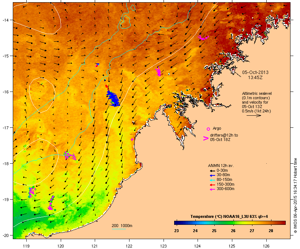Click the '0-30m' depth label
The width and height of the screenshot is (300, 249).
tap(222, 171)
